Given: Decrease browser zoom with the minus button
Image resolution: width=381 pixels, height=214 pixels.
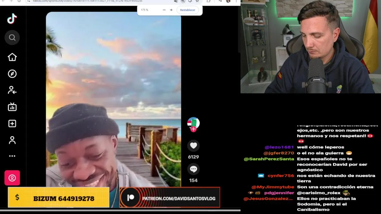Looking at the screenshot, I should 164,10.
